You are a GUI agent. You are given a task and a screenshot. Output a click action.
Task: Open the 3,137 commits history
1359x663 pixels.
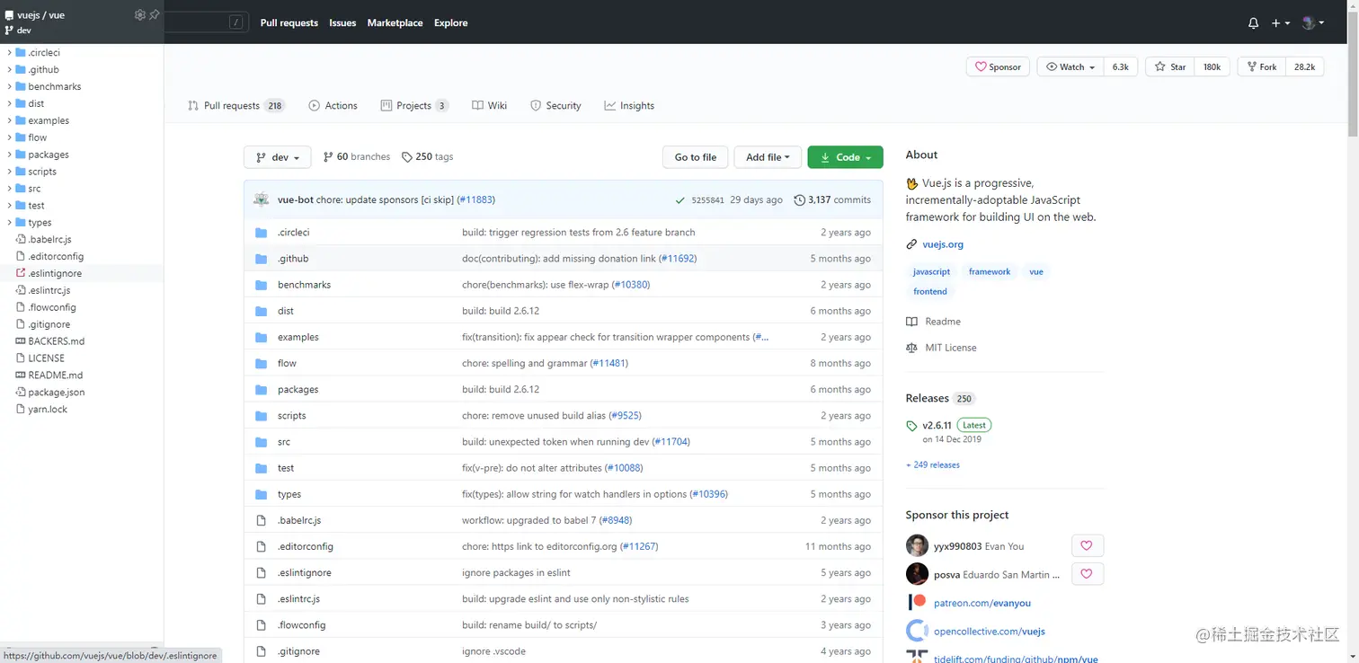click(x=832, y=199)
